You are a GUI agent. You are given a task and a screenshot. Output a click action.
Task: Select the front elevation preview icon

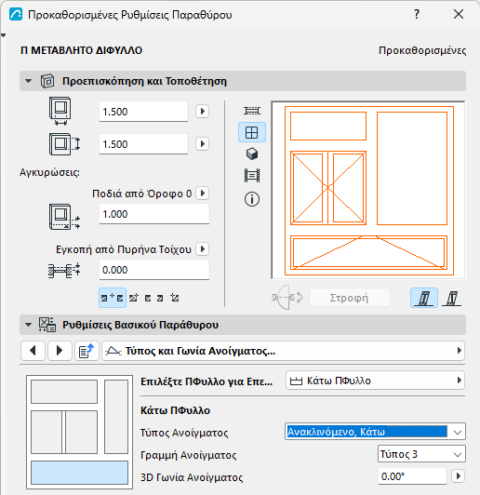[252, 132]
